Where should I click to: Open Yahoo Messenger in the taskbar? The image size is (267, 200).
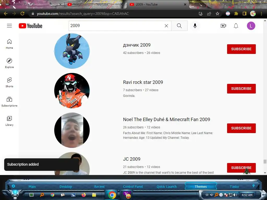[127, 195]
